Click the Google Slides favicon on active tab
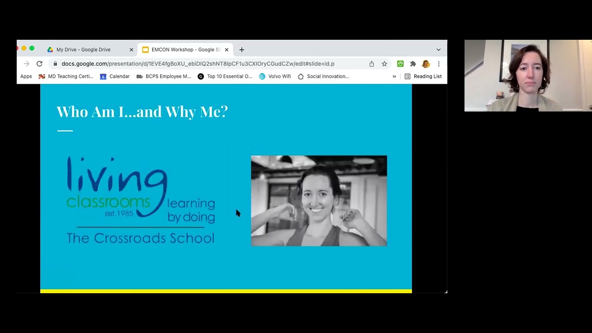The image size is (592, 333). click(x=145, y=49)
